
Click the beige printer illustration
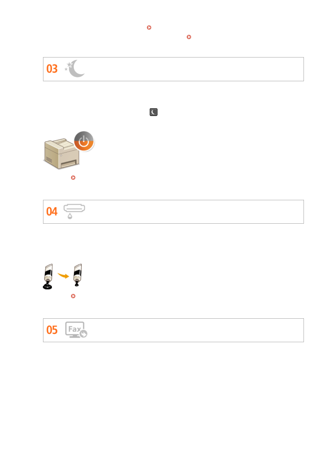(61, 154)
